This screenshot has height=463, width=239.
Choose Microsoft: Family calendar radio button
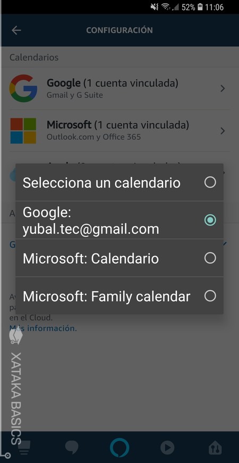point(210,296)
